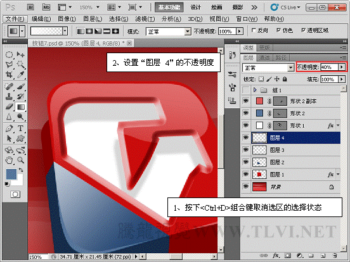Select the Crop tool
This screenshot has height=262, width=350.
pyautogui.click(x=9, y=75)
